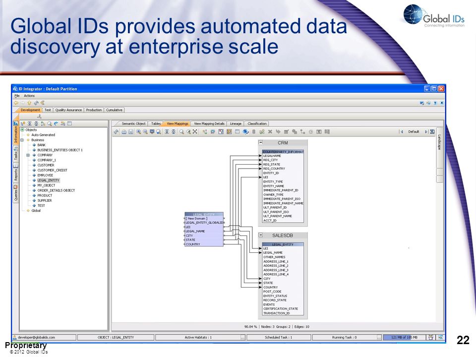Expand the COMPANY tree node
476x357 pixels.
(28, 155)
